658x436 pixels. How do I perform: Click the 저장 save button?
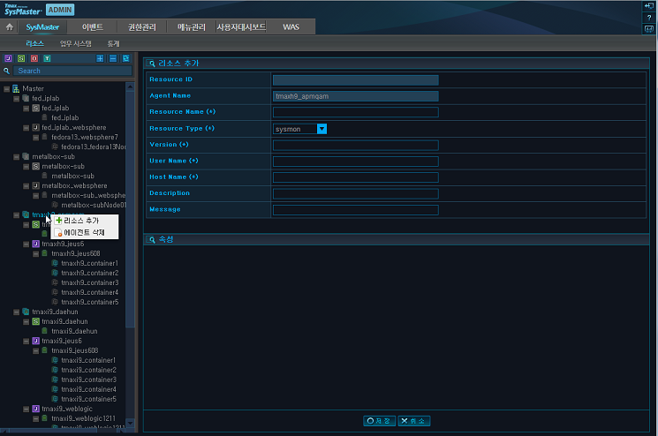pyautogui.click(x=379, y=421)
